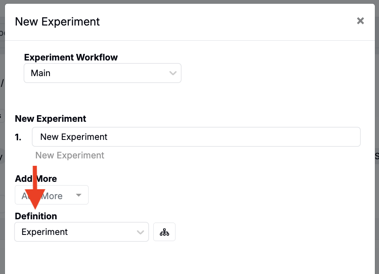Click the number 1. beside the name field

pyautogui.click(x=18, y=137)
